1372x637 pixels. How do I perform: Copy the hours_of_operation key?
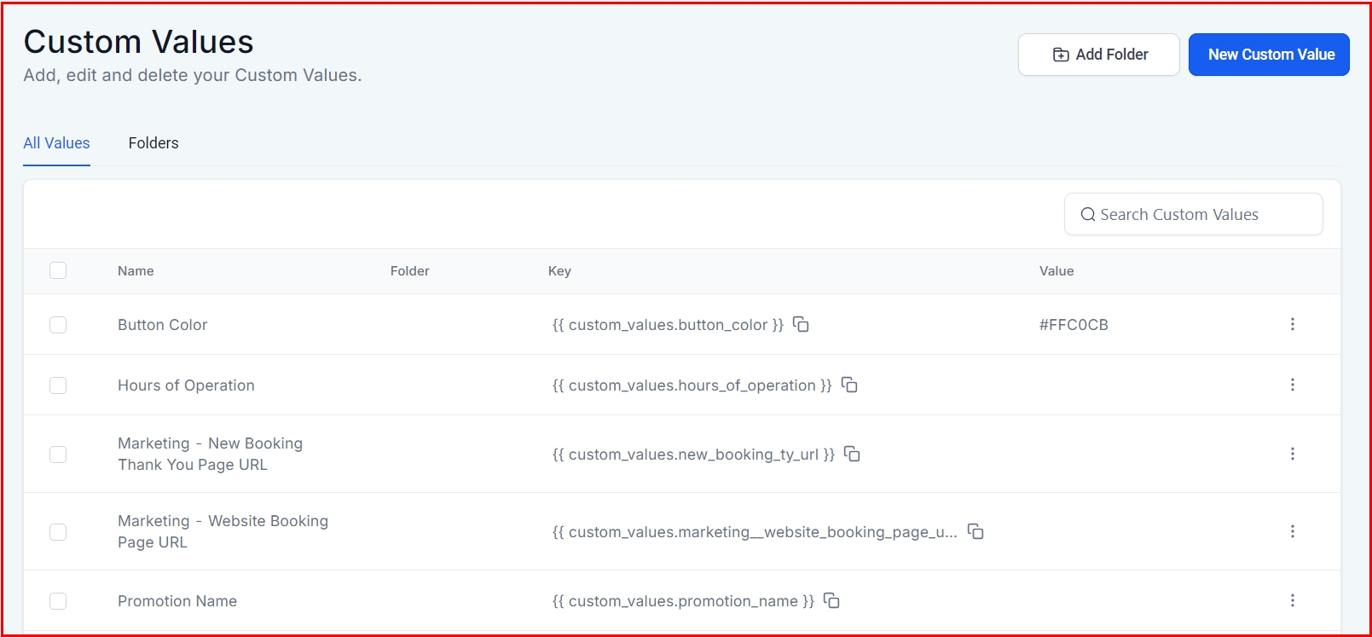849,385
